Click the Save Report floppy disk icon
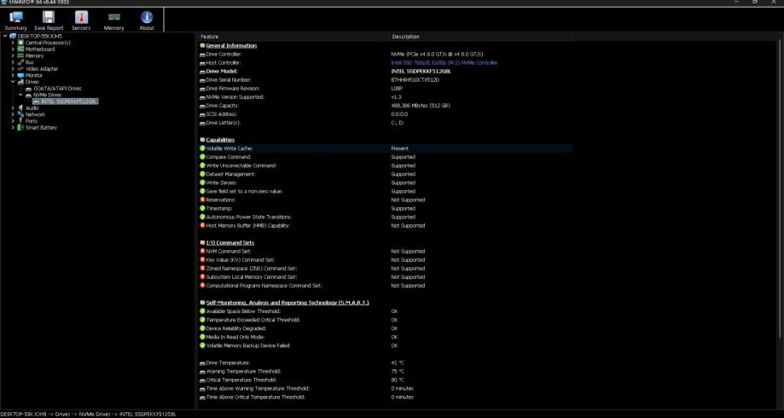The width and height of the screenshot is (784, 418). click(x=49, y=19)
